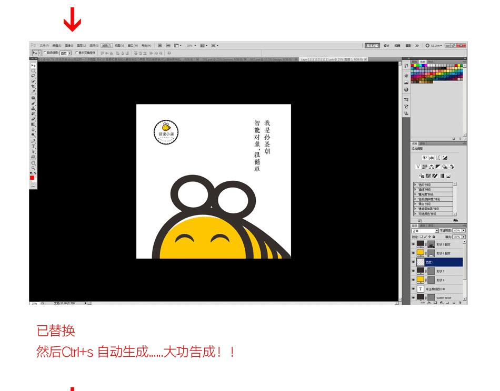
Task: Open the opacity 不透明度 slider arrow
Action: coord(464,231)
